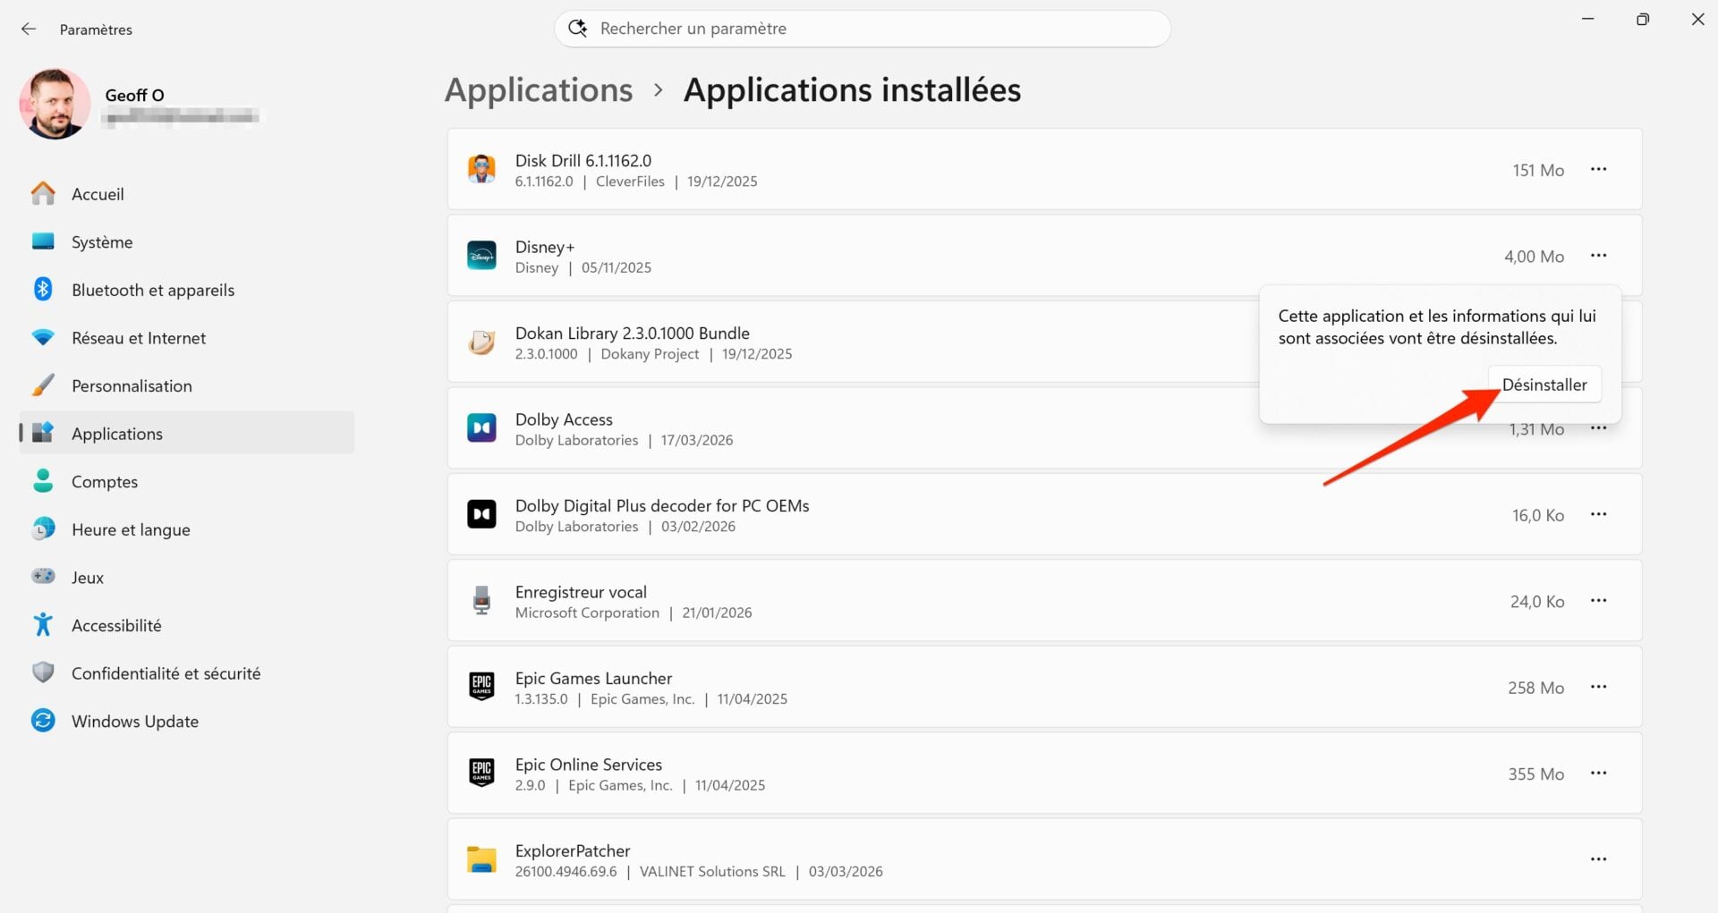
Task: Click the Accueil home icon
Action: click(42, 193)
